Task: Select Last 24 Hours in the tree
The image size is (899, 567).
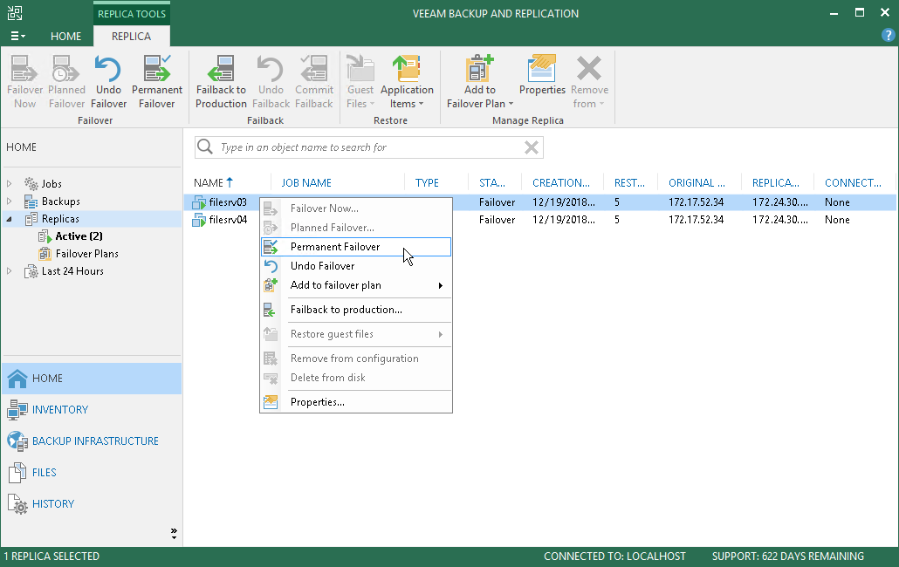Action: 72,271
